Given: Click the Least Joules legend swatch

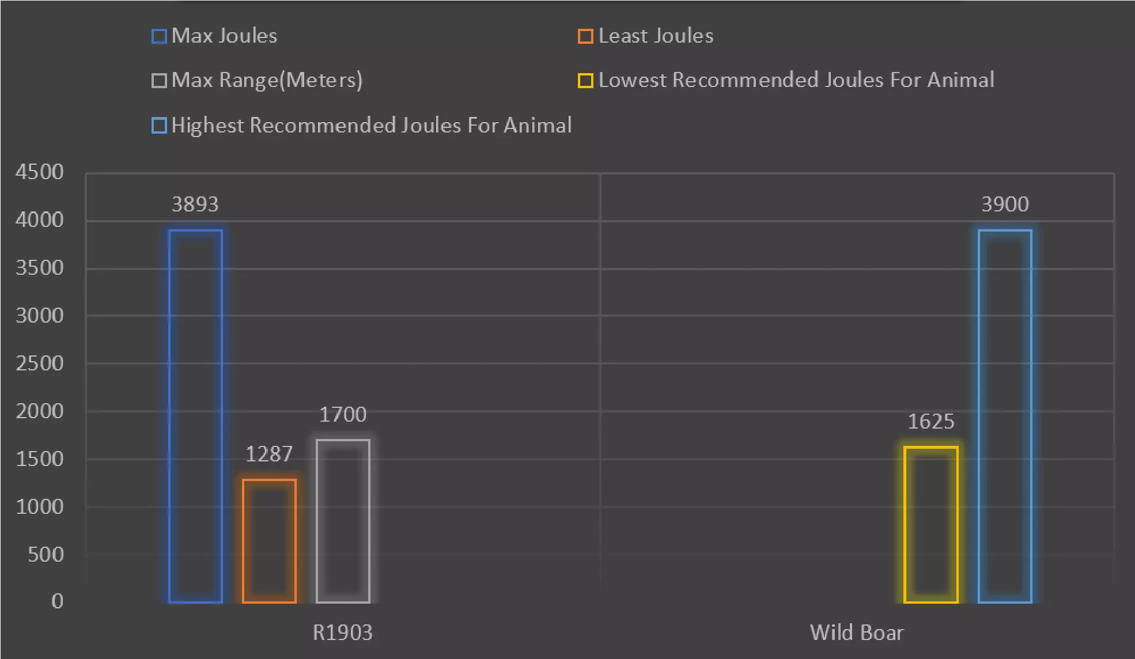Looking at the screenshot, I should coord(585,36).
